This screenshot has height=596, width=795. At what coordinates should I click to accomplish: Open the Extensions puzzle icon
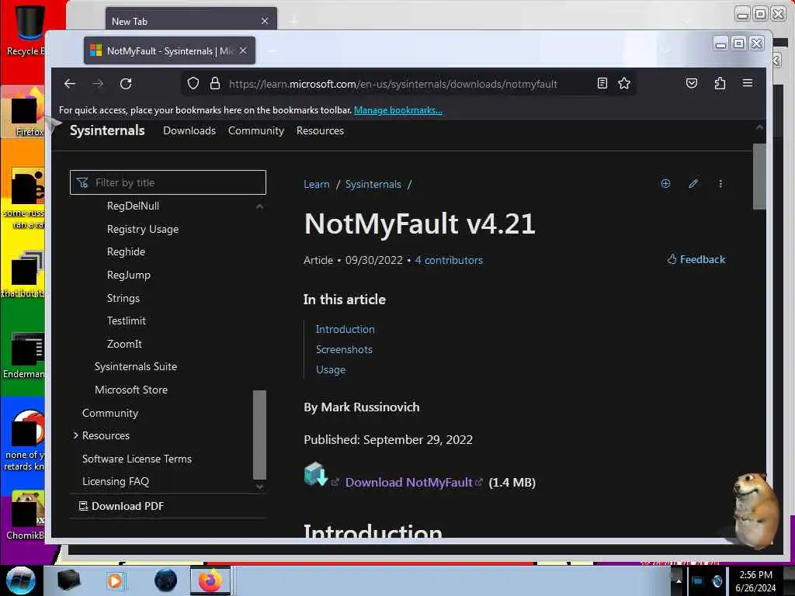coord(720,83)
